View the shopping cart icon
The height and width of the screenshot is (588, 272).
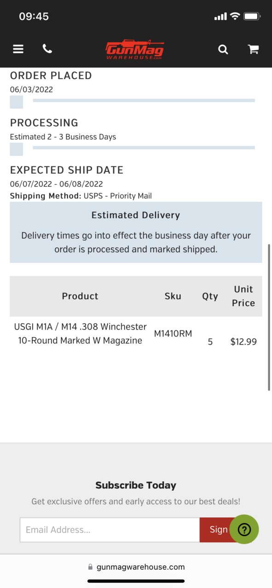pos(253,49)
